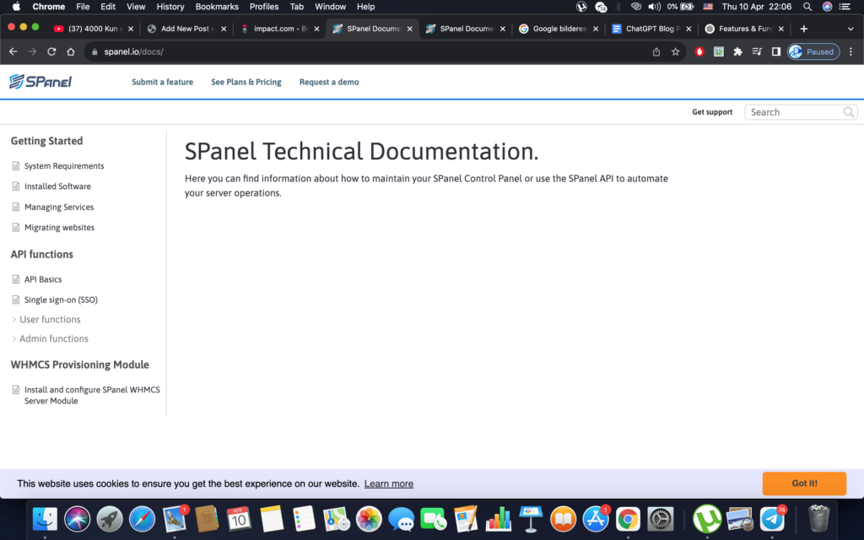Bookmark this page with the star icon

(676, 51)
